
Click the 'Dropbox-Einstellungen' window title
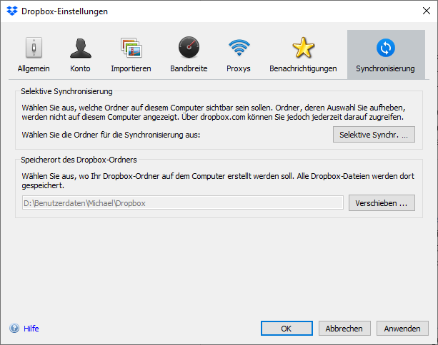tap(64, 11)
